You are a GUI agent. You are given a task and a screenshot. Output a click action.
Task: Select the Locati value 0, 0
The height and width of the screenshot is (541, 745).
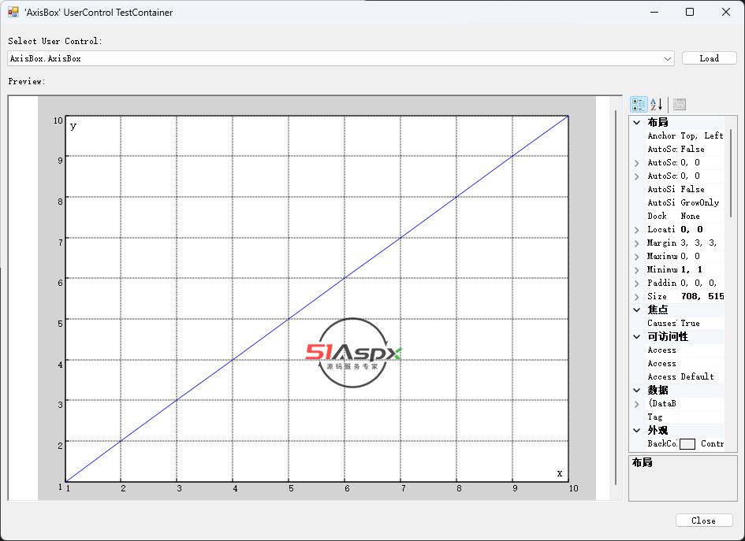coord(691,229)
